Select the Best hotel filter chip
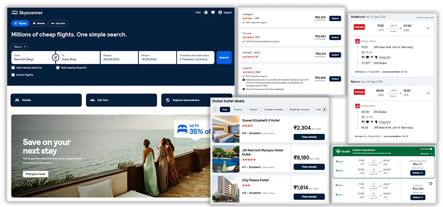443x207 pixels. (x=225, y=109)
